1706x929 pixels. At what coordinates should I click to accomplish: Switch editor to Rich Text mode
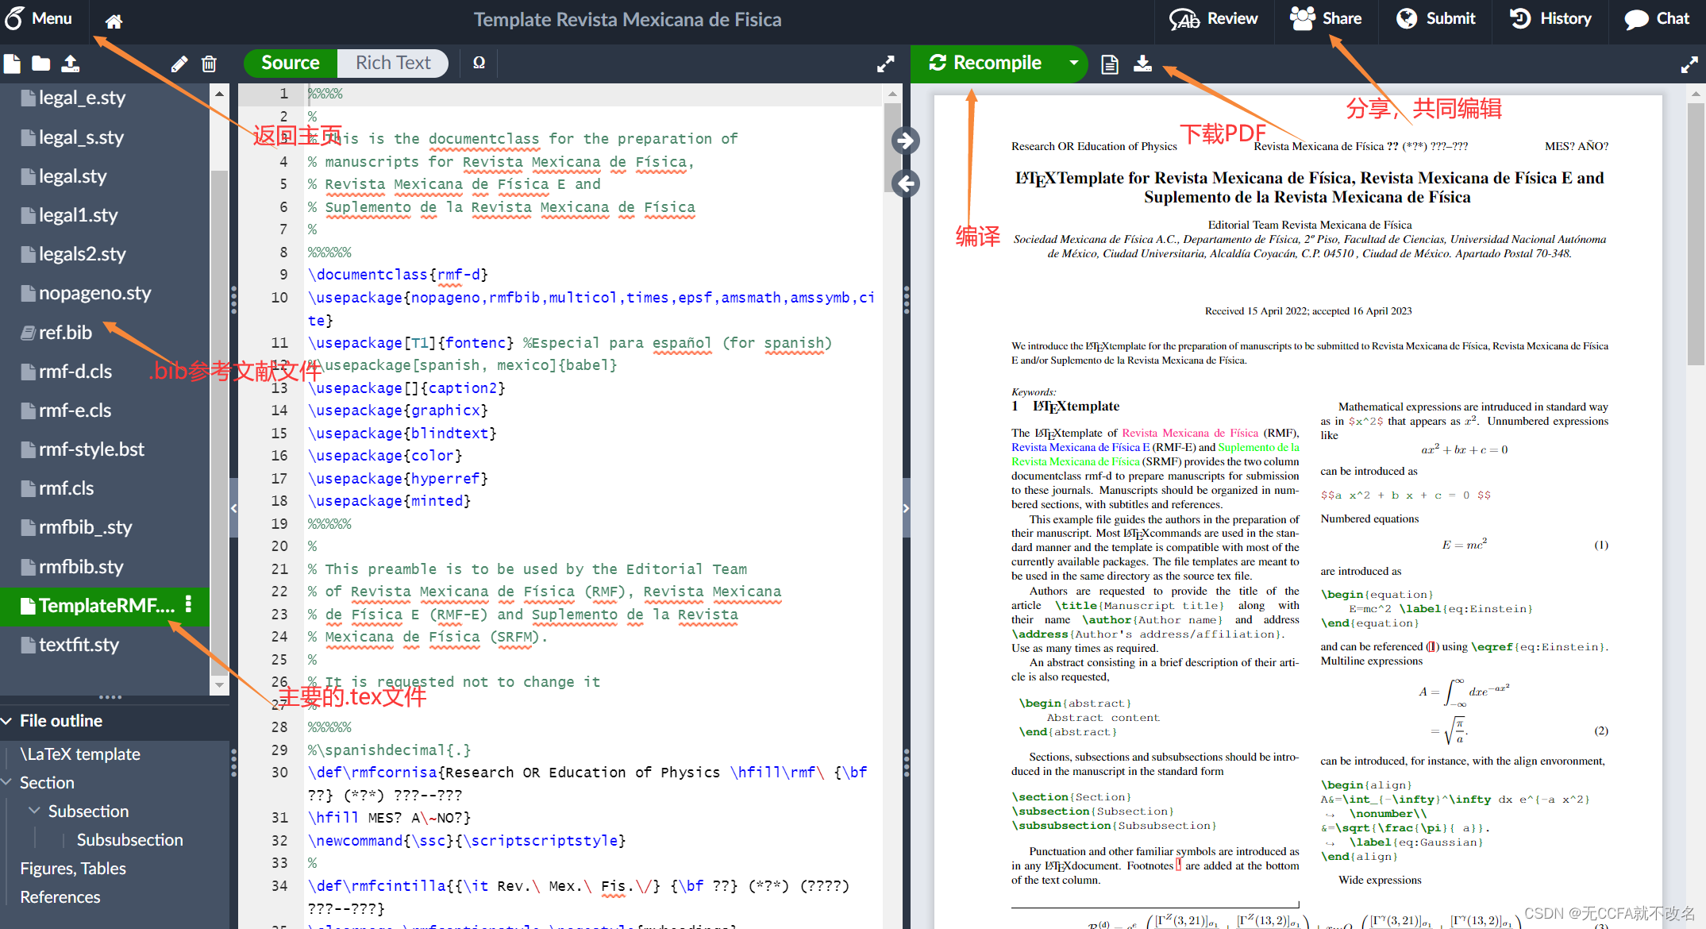click(392, 63)
